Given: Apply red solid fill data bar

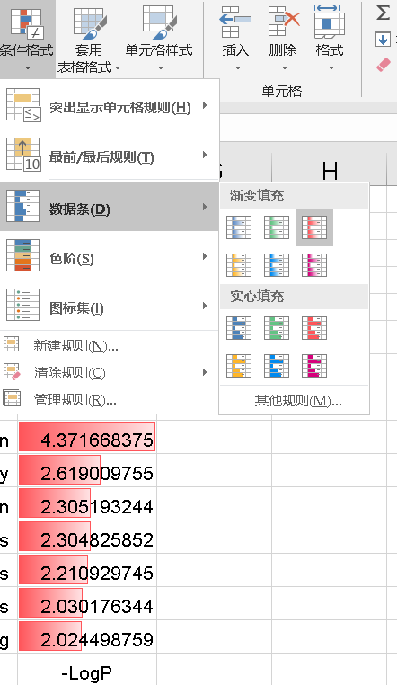Looking at the screenshot, I should click(x=314, y=328).
